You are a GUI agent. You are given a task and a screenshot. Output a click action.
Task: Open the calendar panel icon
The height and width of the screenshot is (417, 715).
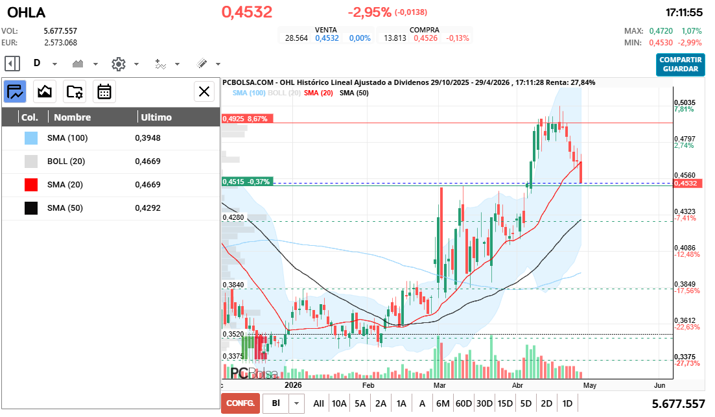pyautogui.click(x=104, y=91)
